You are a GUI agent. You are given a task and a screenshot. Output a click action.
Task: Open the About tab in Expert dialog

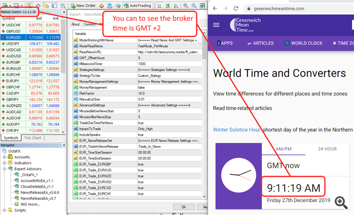tap(76, 24)
